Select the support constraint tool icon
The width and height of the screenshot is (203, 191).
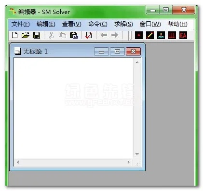point(161,35)
